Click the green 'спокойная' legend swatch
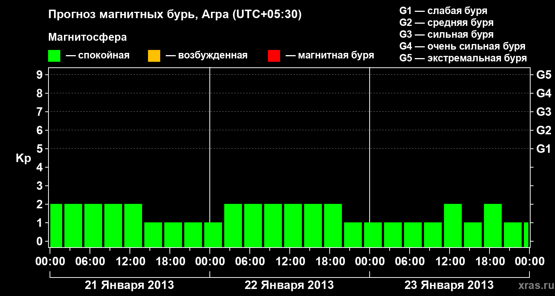555x296 pixels. (54, 55)
